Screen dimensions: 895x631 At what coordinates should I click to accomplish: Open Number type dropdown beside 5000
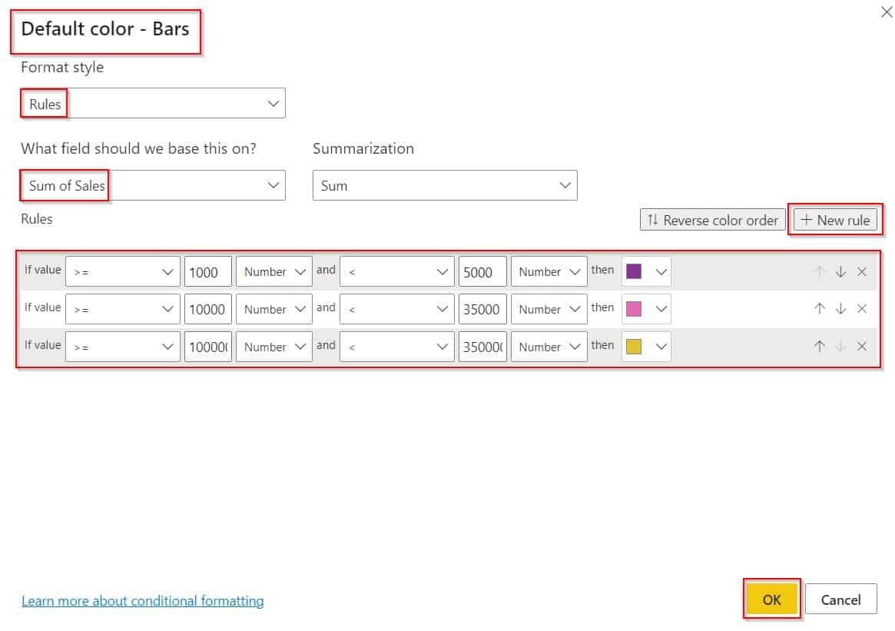549,272
